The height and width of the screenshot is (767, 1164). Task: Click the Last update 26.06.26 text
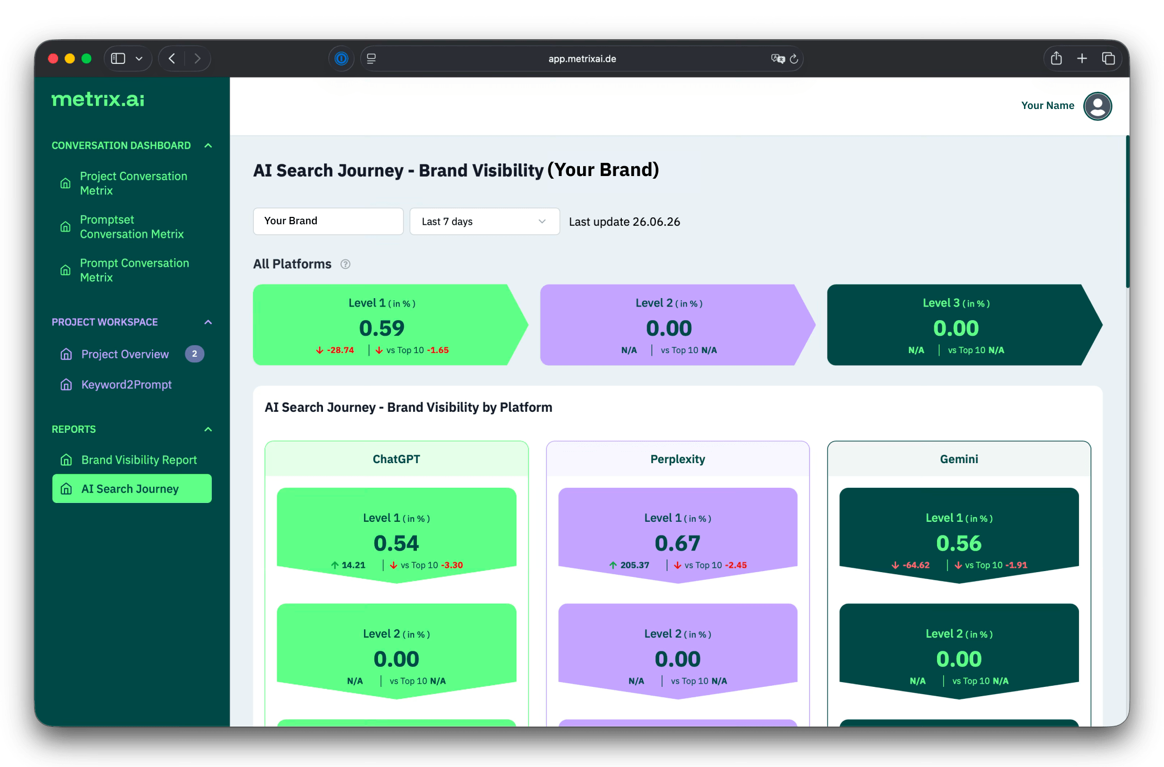coord(624,222)
